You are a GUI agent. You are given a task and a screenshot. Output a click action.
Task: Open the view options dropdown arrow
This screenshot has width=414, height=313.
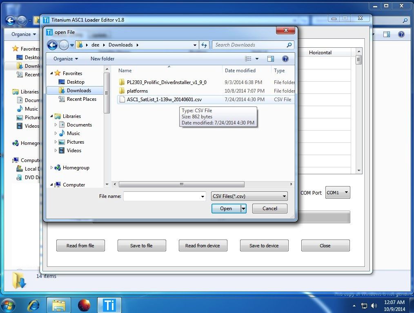[257, 59]
